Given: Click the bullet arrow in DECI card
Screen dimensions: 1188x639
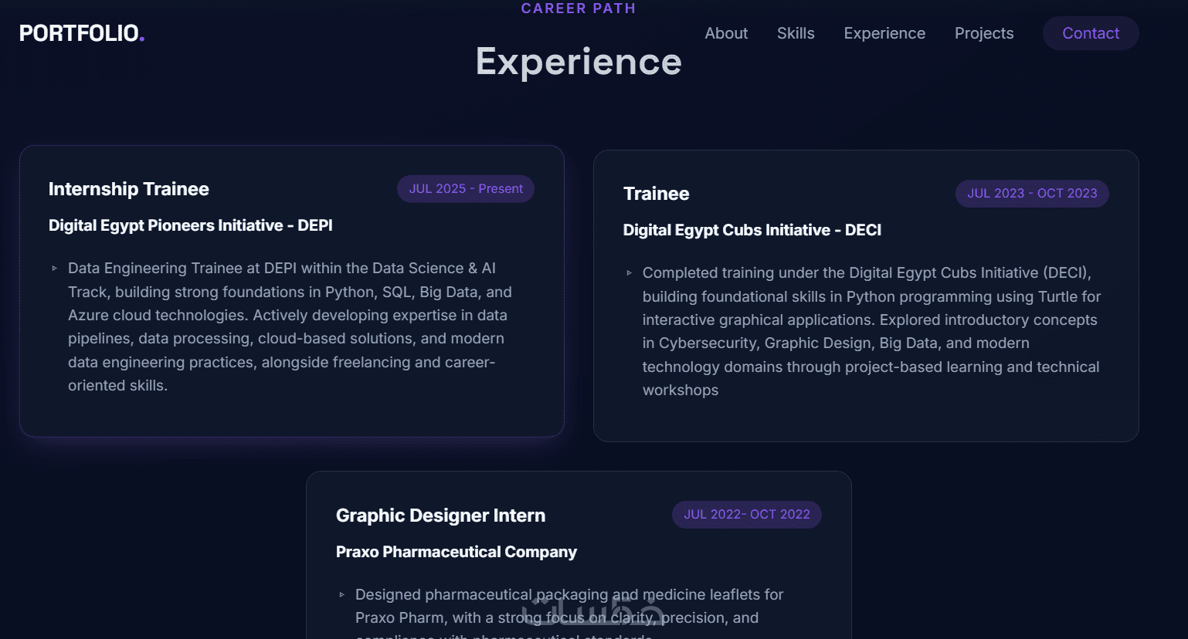Looking at the screenshot, I should [630, 273].
